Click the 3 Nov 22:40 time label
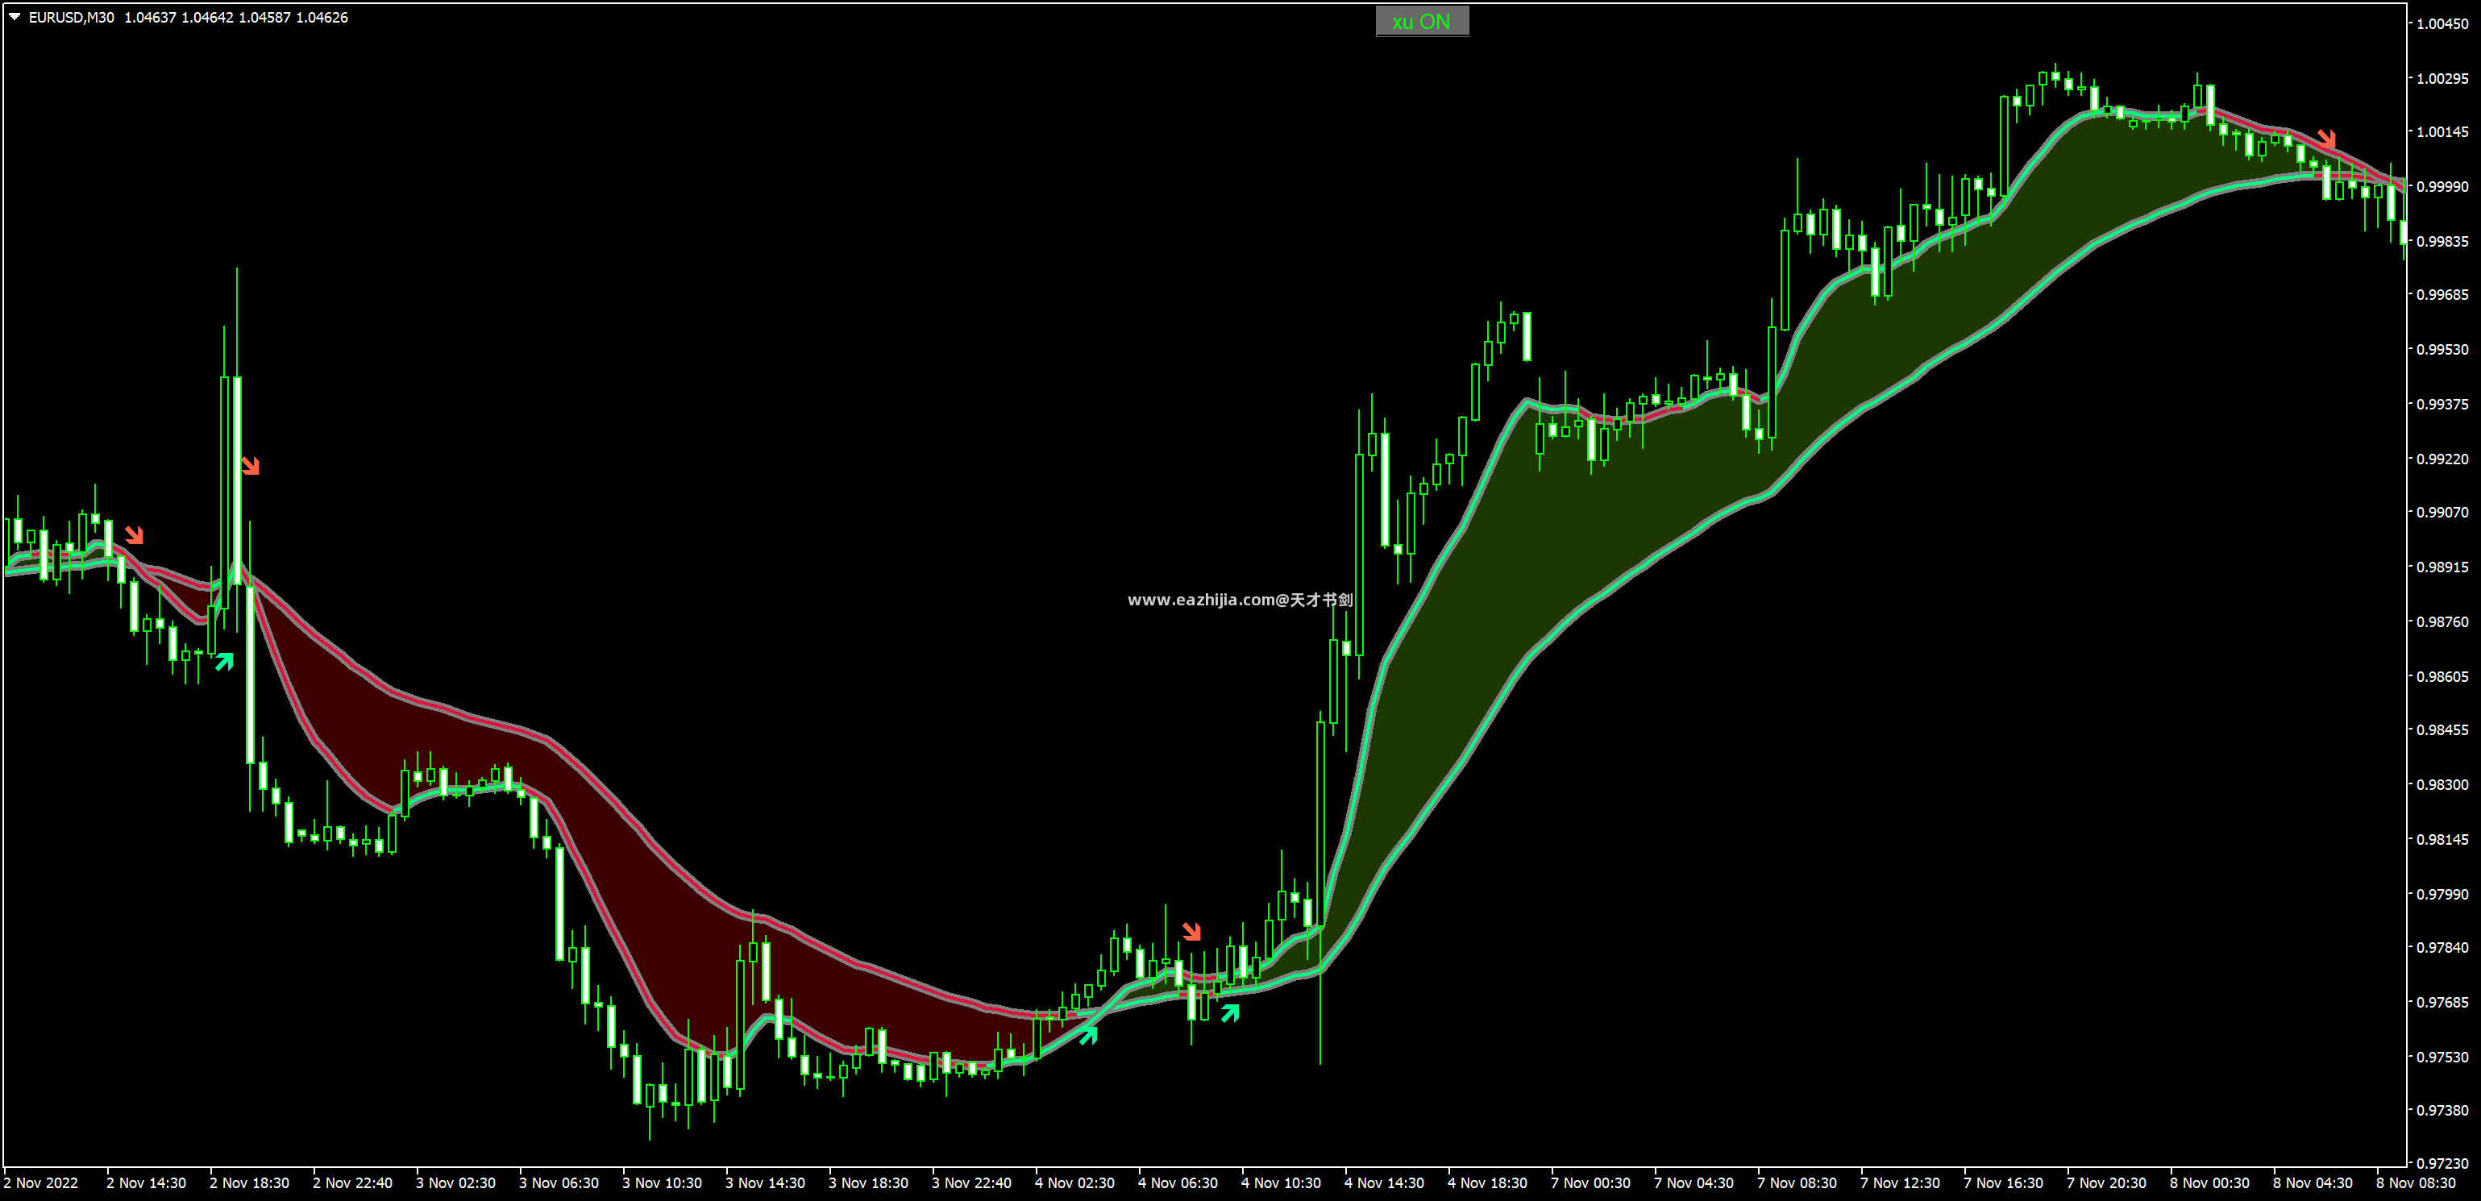 970,1182
